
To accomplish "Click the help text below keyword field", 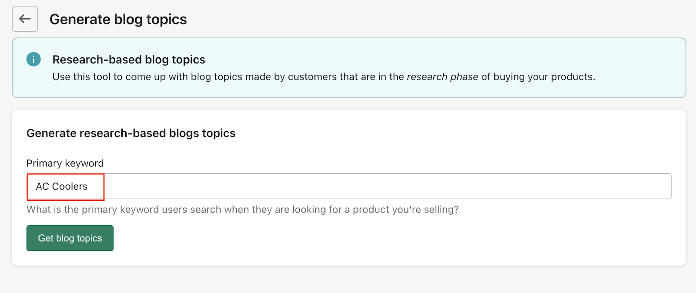I will [243, 210].
